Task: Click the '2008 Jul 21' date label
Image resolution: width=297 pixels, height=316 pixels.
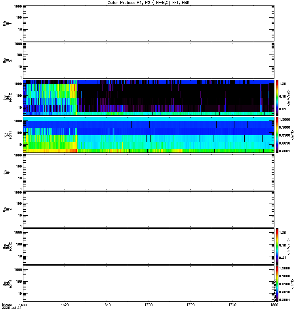Action: tap(12, 308)
